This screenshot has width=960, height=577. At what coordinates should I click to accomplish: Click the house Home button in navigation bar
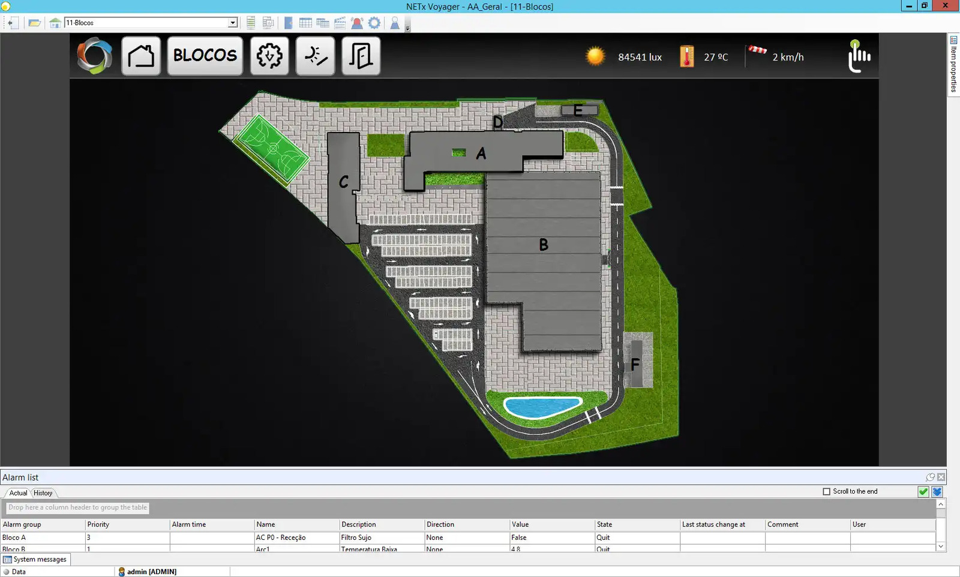[x=141, y=56]
